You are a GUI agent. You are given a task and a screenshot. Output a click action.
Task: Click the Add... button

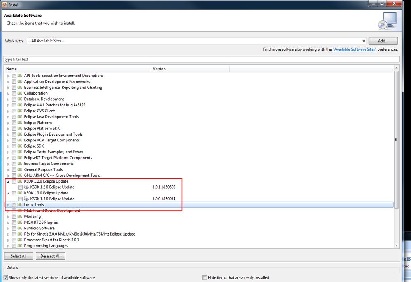coord(383,41)
